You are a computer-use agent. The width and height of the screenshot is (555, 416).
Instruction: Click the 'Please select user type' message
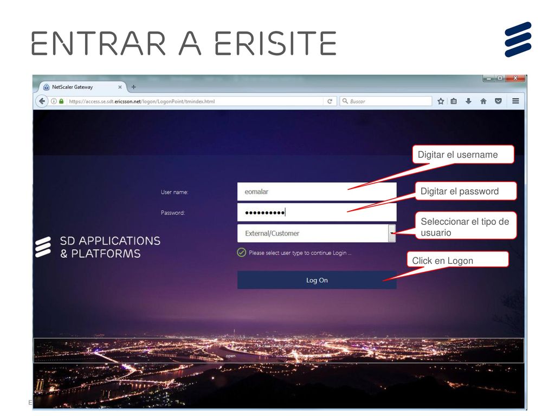300,253
